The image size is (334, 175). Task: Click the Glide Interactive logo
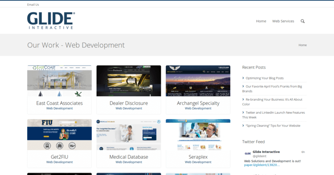(x=51, y=21)
